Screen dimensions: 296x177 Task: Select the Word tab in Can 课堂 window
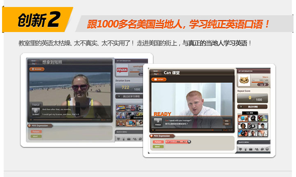[158, 147]
